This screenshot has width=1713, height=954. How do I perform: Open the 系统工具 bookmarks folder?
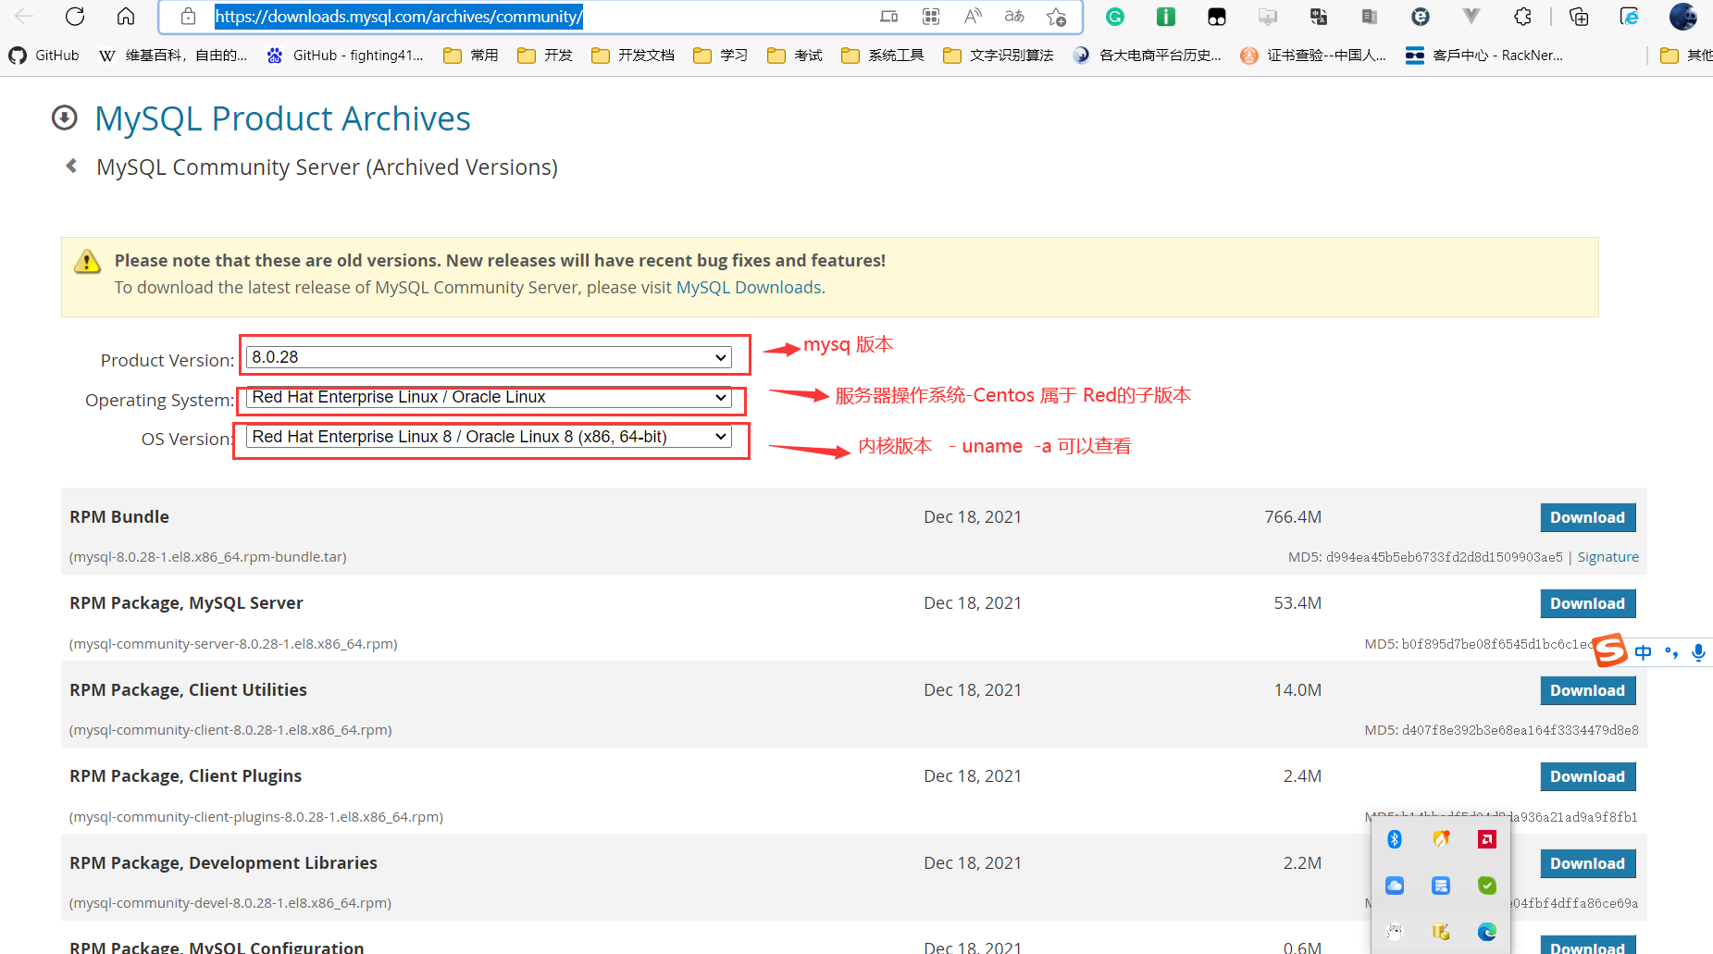click(883, 56)
